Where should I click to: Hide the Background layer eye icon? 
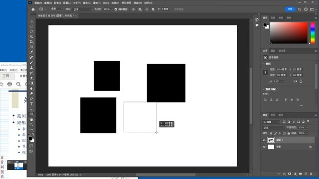[264, 147]
